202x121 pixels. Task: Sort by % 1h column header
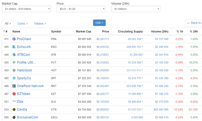[180, 31]
